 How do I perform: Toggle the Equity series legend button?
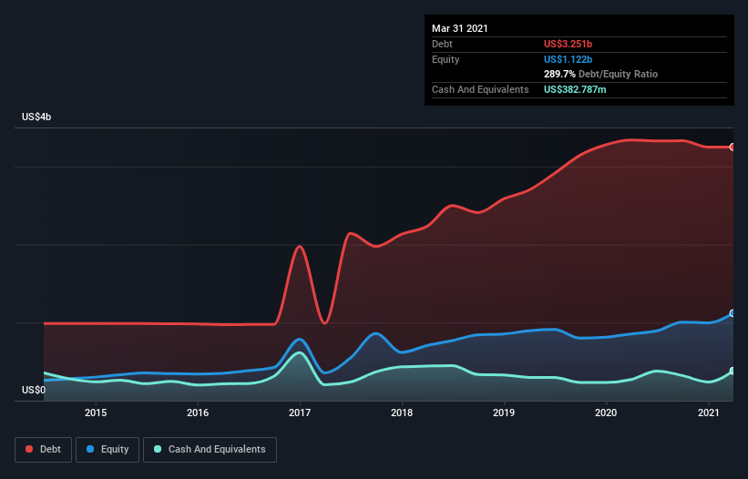pos(108,450)
